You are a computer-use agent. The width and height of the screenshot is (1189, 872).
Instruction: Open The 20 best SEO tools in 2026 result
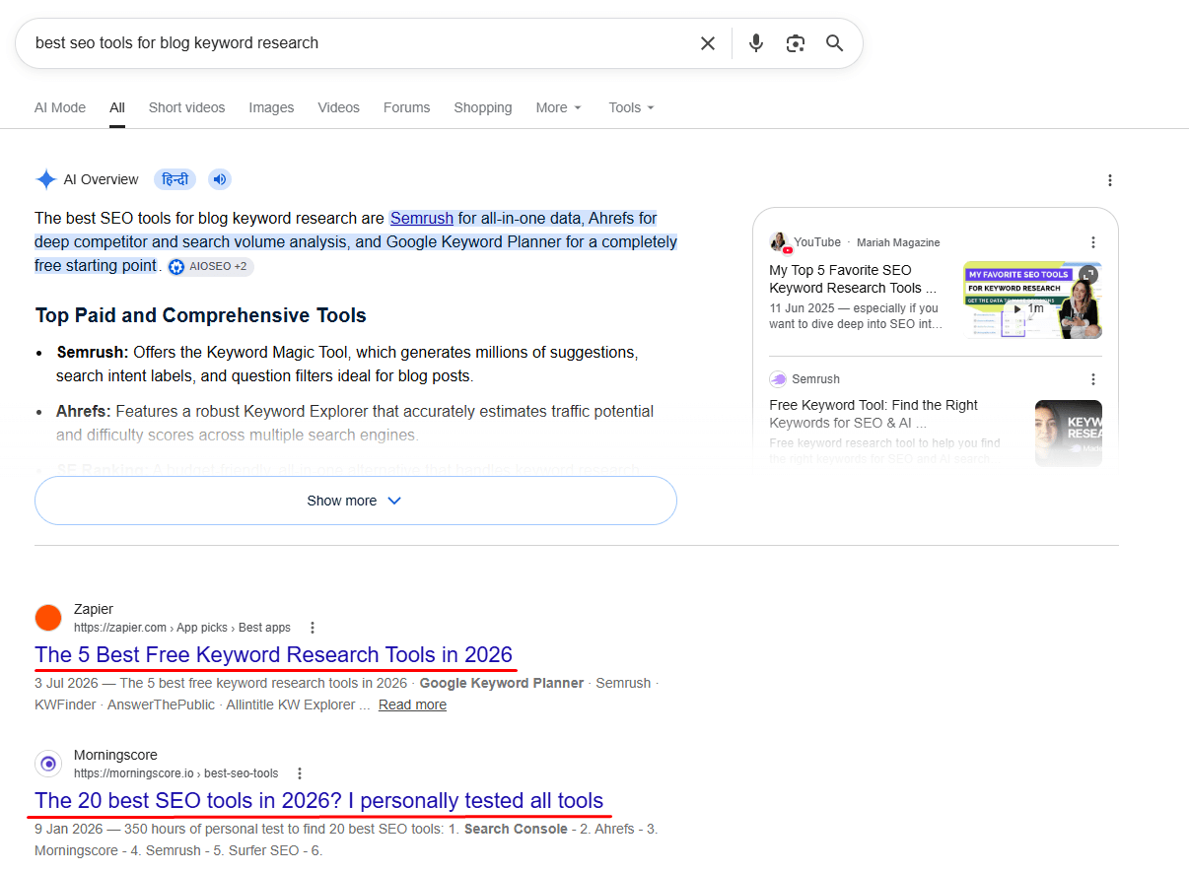point(319,800)
